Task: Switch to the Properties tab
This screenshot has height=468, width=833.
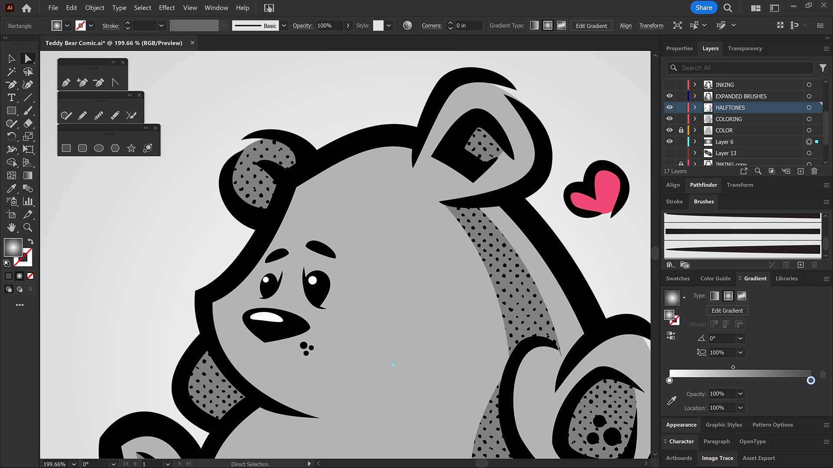Action: (x=679, y=49)
